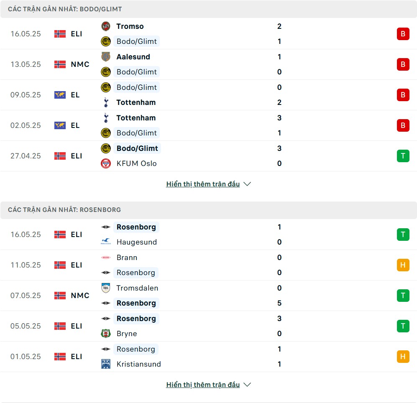
Task: Click the Bryne club crest
Action: click(106, 333)
